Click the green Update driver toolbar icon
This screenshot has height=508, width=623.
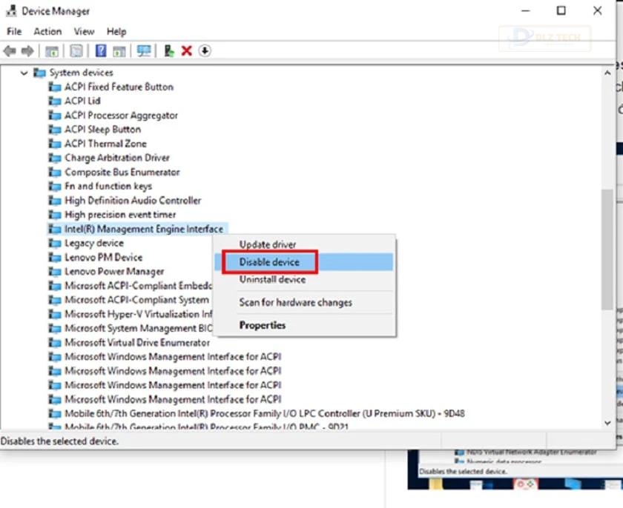[169, 51]
